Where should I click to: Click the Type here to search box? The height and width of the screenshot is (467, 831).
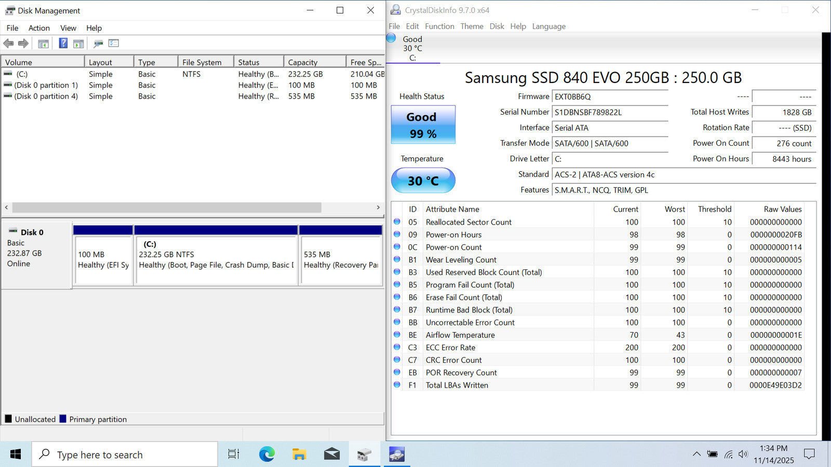125,455
